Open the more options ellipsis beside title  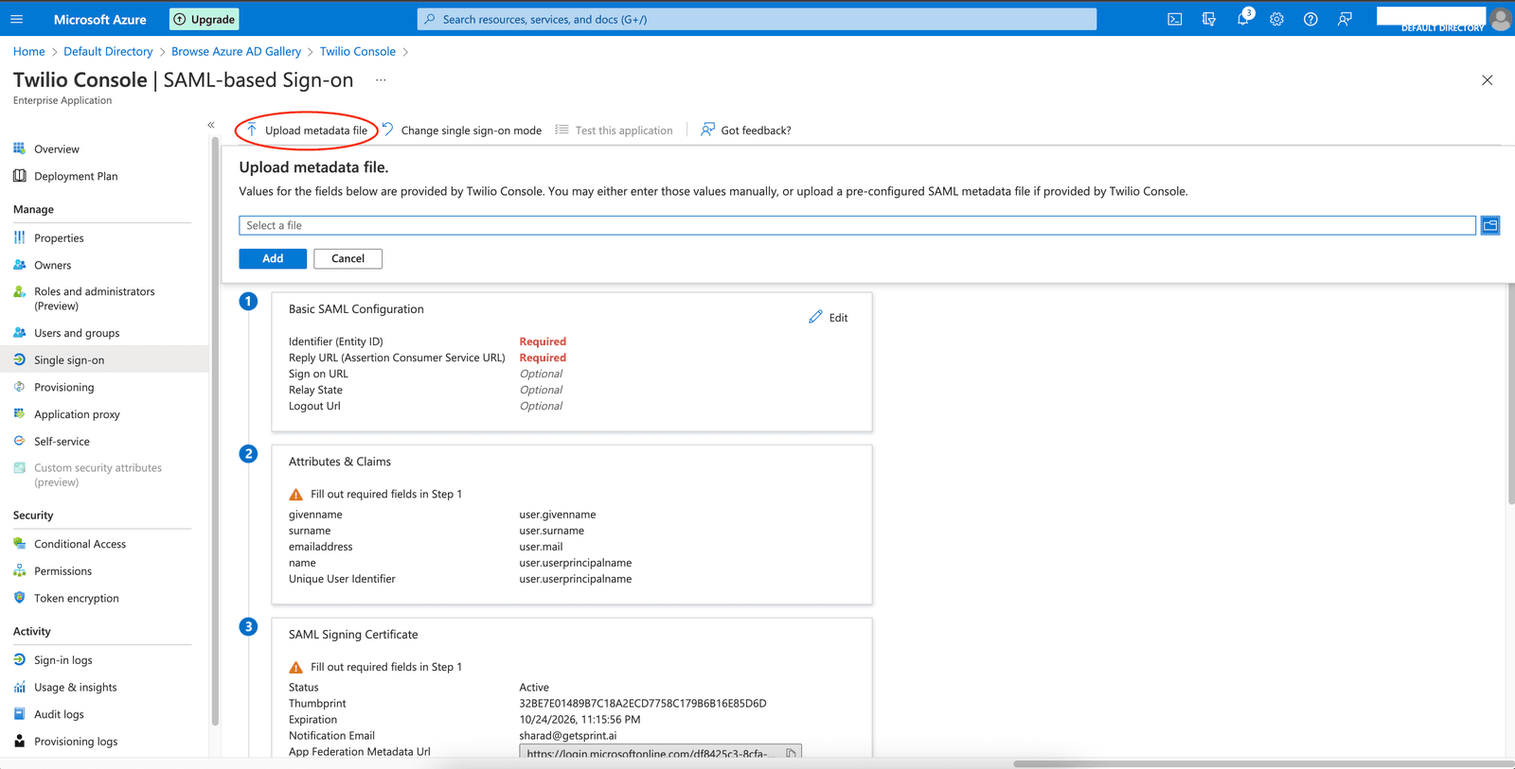pos(381,80)
